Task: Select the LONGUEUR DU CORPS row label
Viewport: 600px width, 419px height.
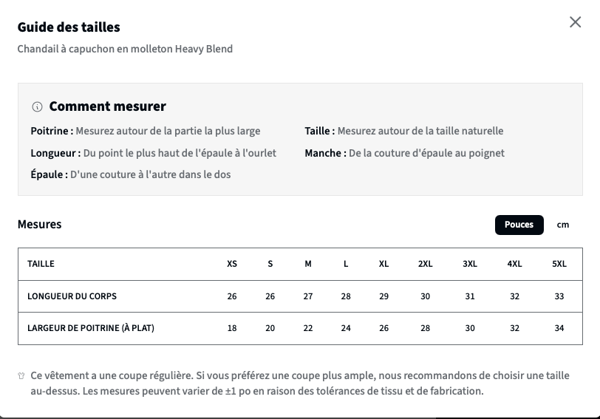Action: (x=72, y=296)
